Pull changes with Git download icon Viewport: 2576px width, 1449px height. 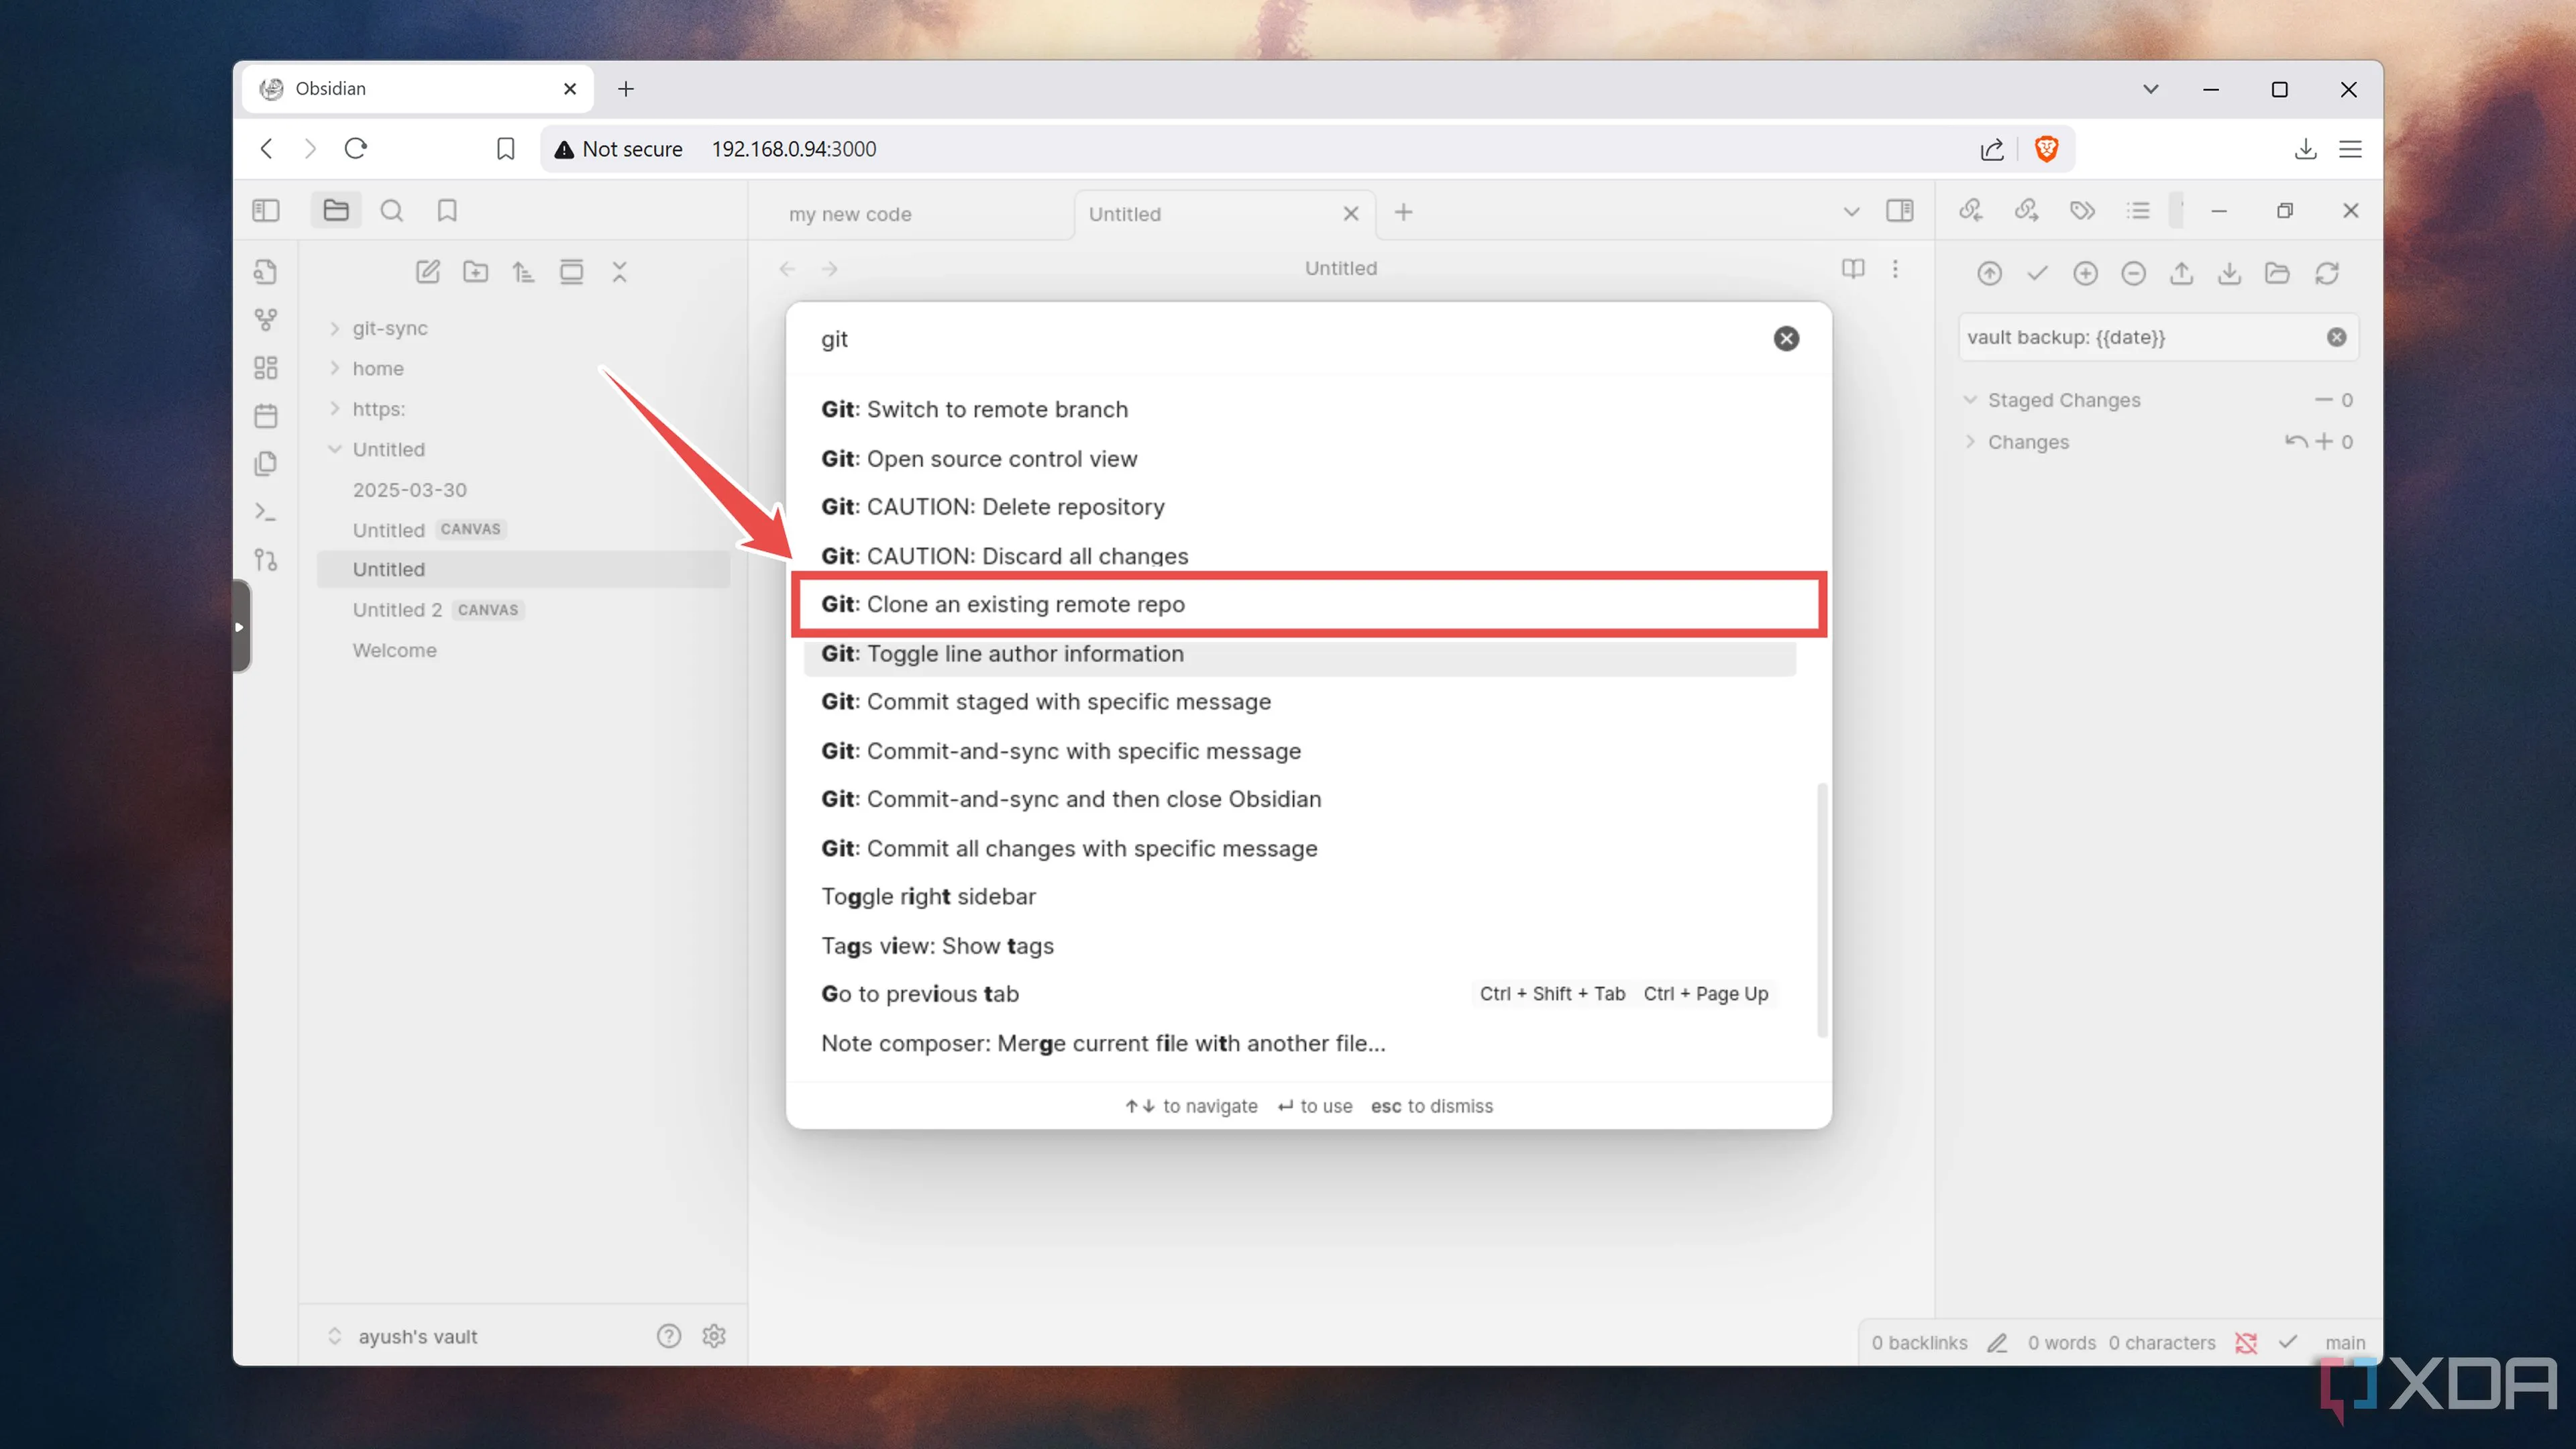pos(2230,273)
